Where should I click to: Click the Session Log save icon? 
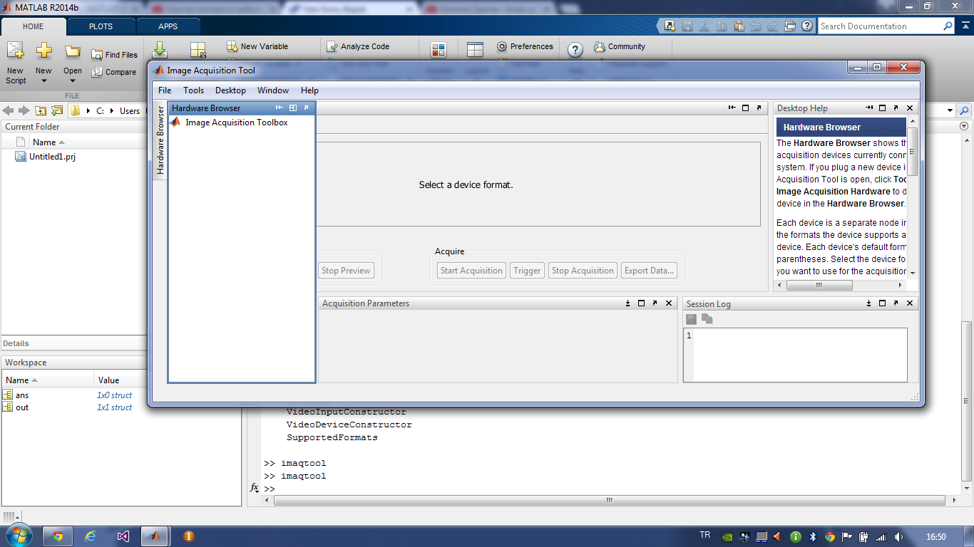pyautogui.click(x=691, y=319)
